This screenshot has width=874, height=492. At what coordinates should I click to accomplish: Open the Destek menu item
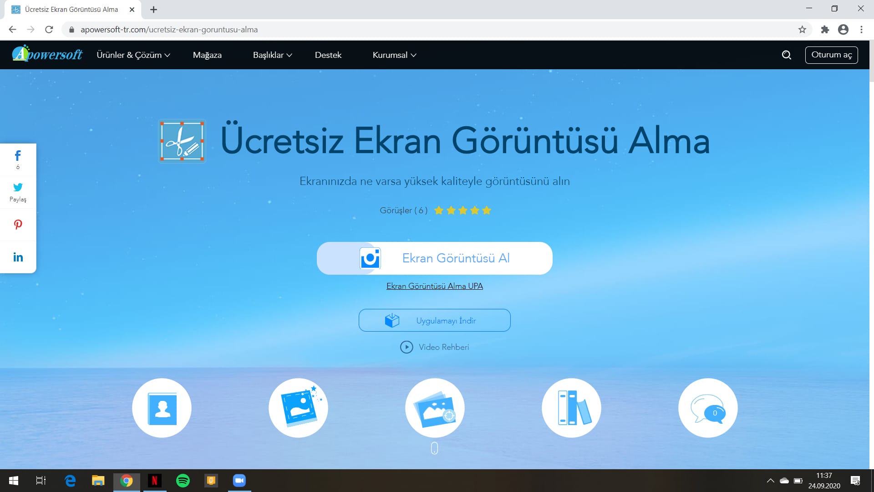tap(328, 55)
